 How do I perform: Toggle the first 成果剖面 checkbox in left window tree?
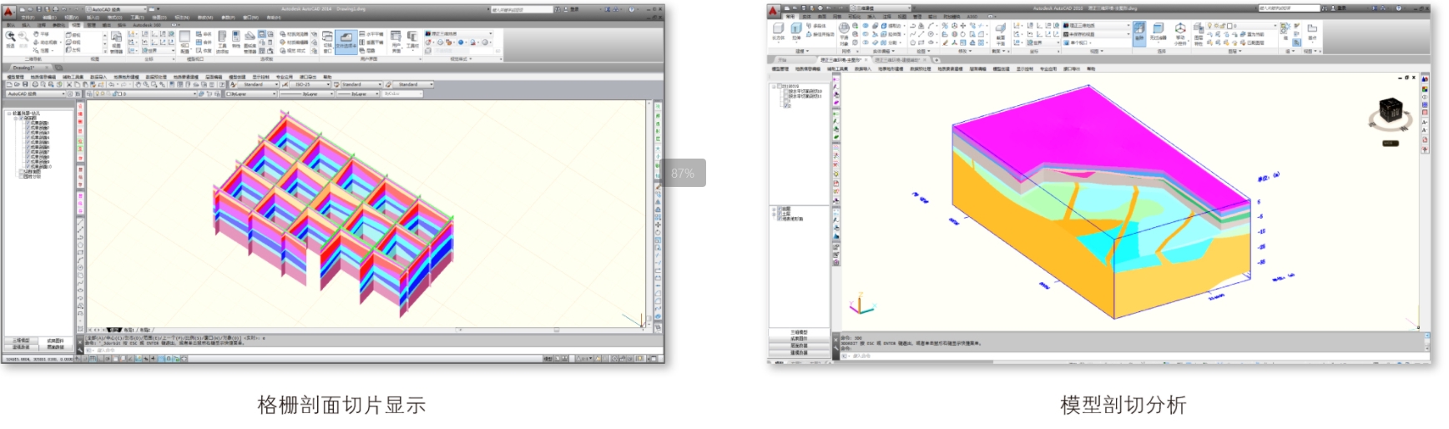(x=28, y=124)
